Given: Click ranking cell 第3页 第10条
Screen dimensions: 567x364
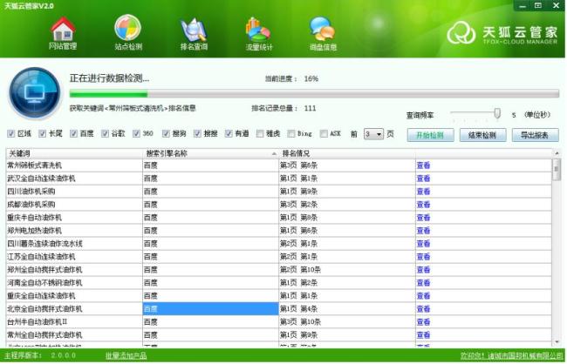Looking at the screenshot, I should pyautogui.click(x=347, y=321).
